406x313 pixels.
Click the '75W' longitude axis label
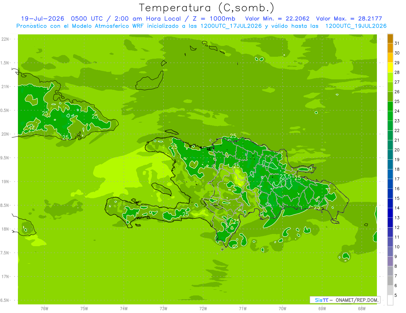[x=84, y=308]
